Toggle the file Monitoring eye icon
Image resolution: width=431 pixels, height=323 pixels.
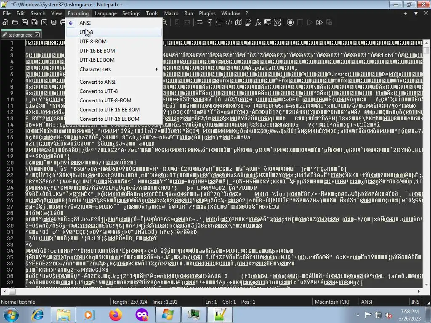(x=277, y=23)
